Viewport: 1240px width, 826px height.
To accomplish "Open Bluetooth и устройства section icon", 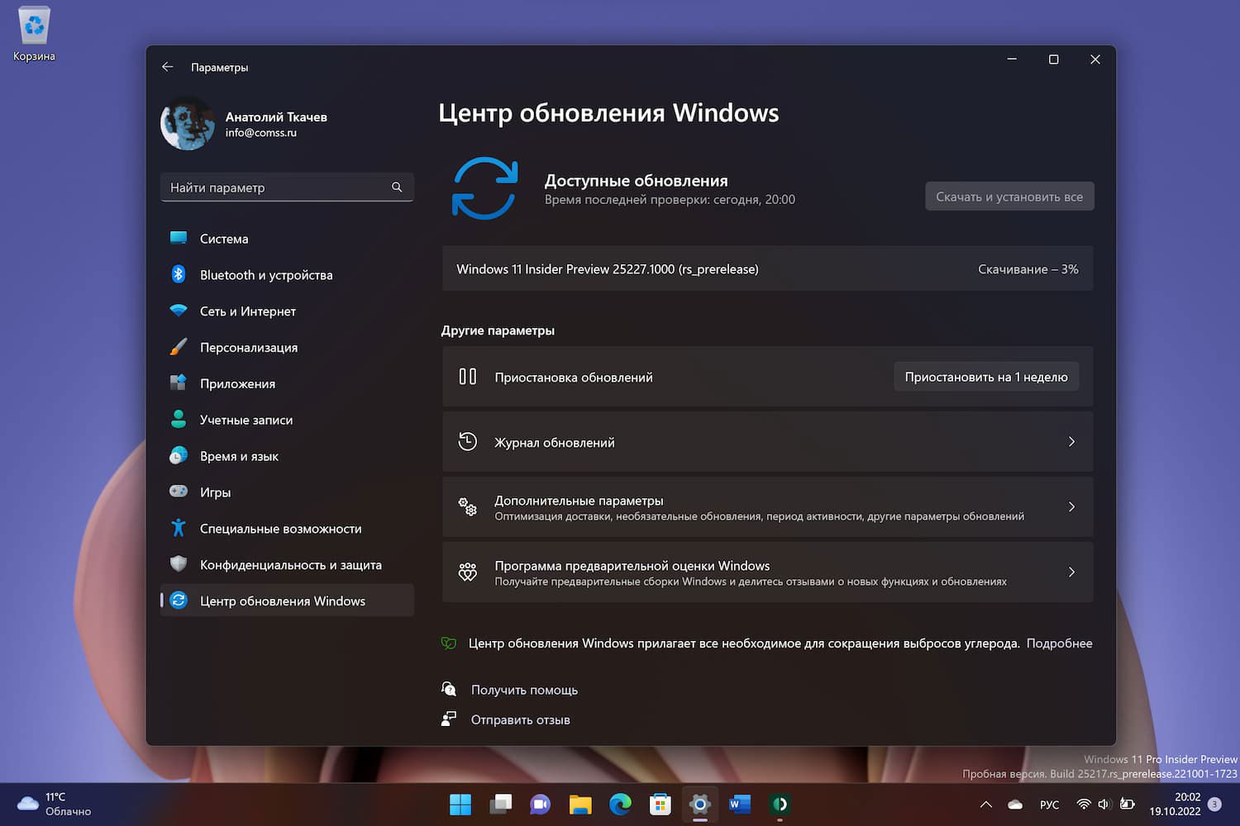I will click(179, 274).
